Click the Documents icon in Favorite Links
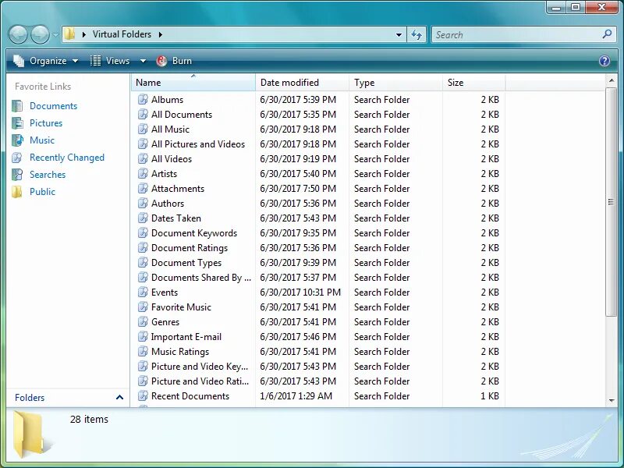The width and height of the screenshot is (624, 468). coord(17,106)
